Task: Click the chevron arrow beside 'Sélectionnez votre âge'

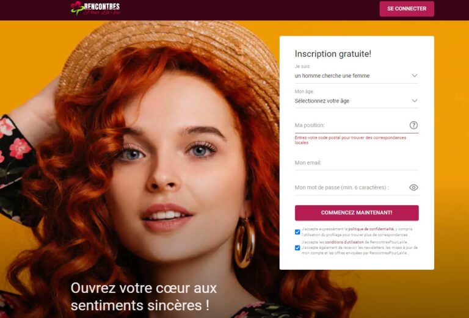Action: click(x=414, y=101)
